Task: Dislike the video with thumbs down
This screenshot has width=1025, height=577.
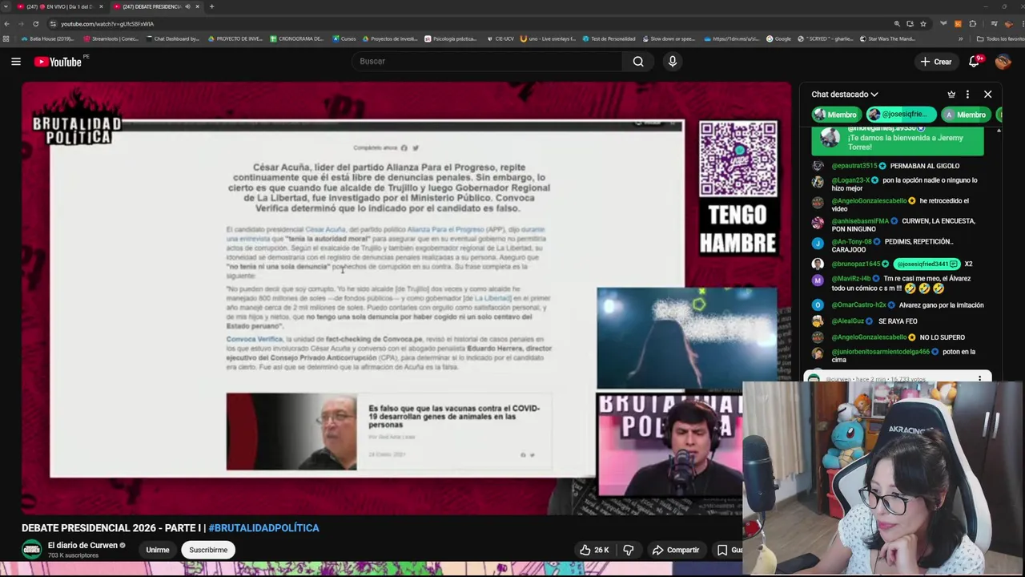Action: coord(629,550)
